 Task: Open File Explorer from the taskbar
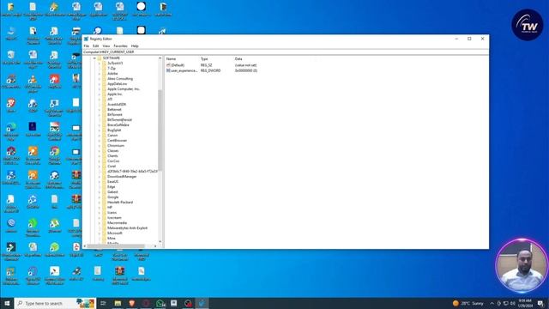118,303
